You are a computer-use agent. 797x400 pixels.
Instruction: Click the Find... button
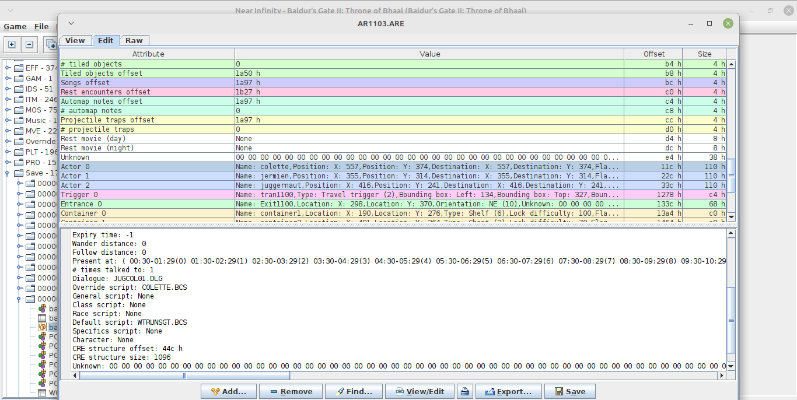click(x=354, y=391)
